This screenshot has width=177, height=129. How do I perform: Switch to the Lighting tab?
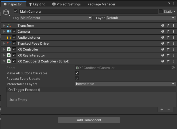click(37, 4)
